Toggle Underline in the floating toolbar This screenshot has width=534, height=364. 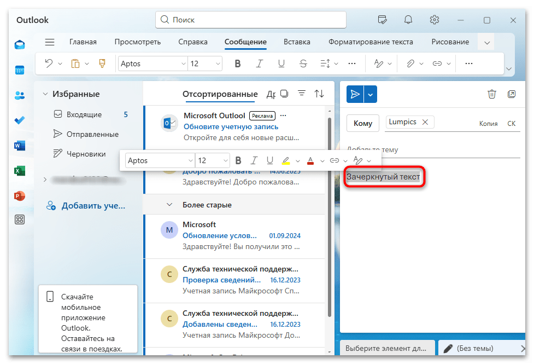(x=270, y=160)
